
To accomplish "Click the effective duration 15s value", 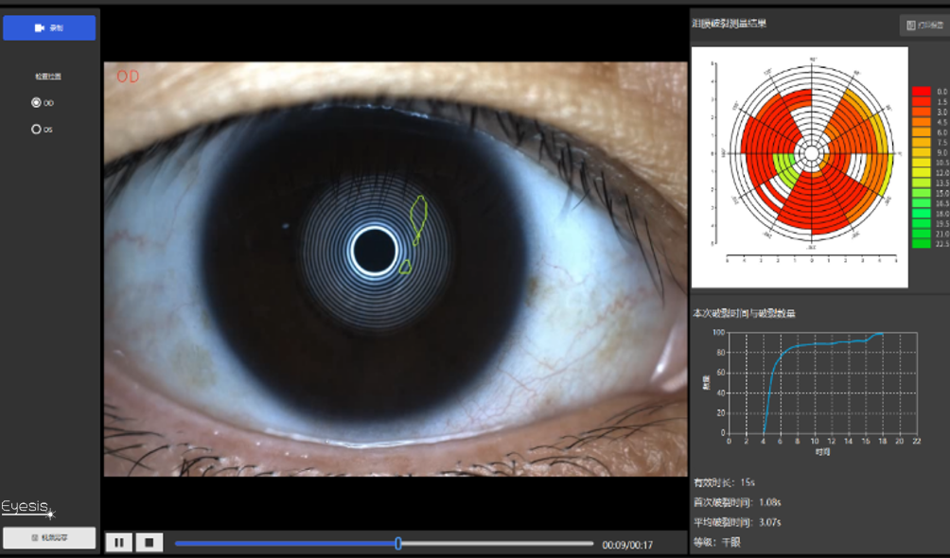I will 748,483.
